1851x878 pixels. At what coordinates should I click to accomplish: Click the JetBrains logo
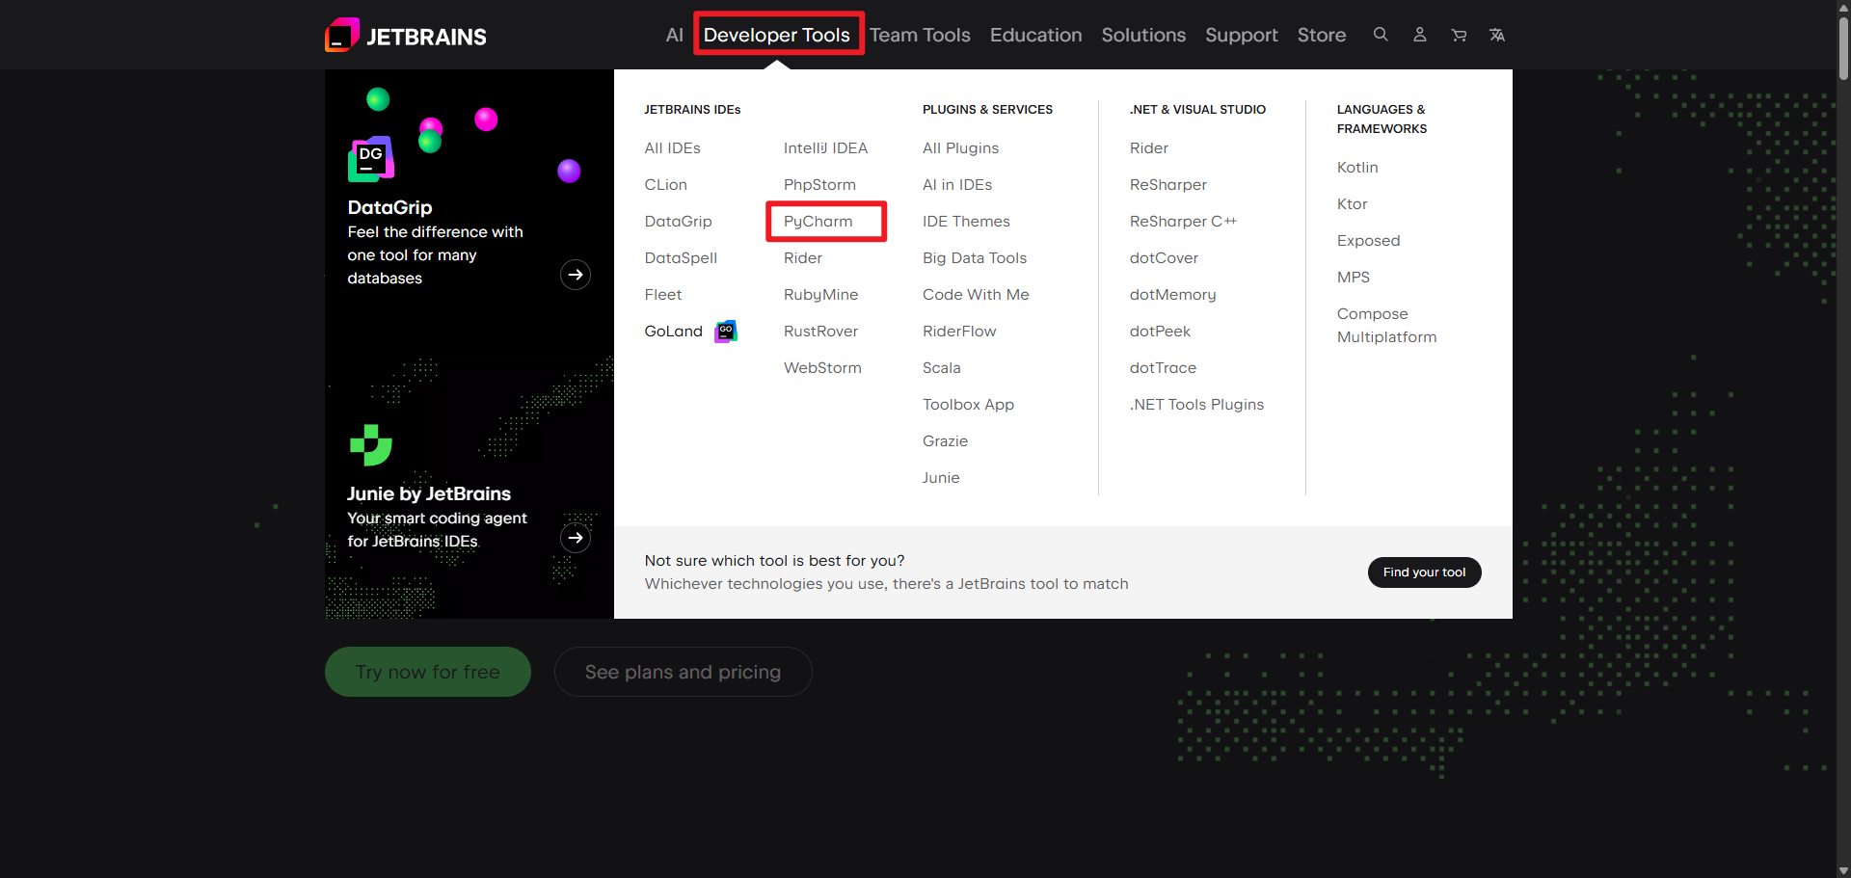[406, 36]
